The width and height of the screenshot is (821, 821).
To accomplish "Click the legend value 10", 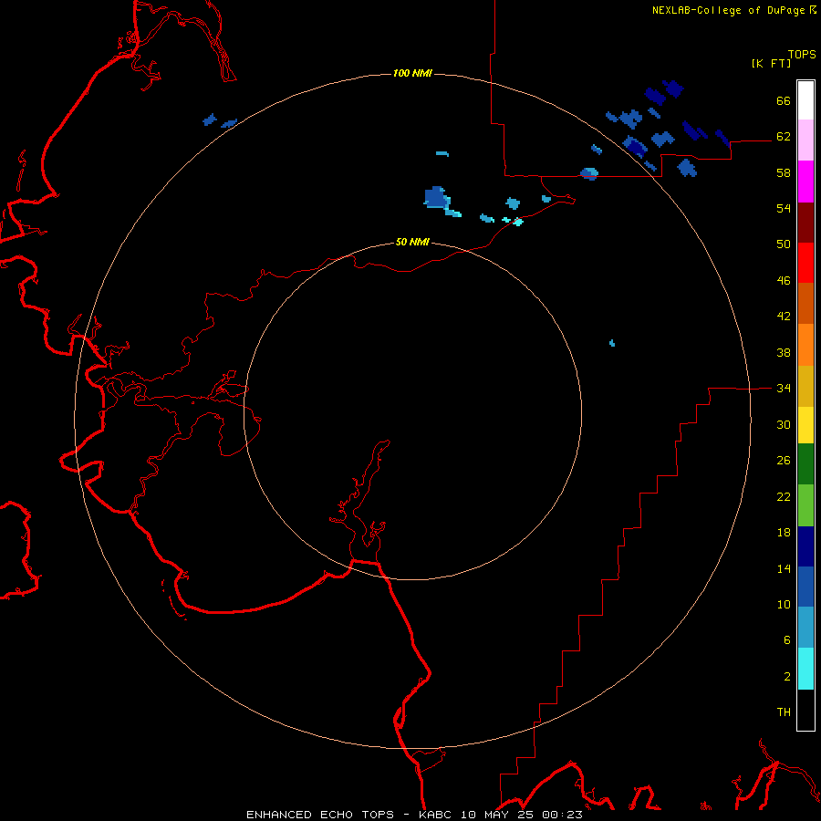I will point(784,605).
